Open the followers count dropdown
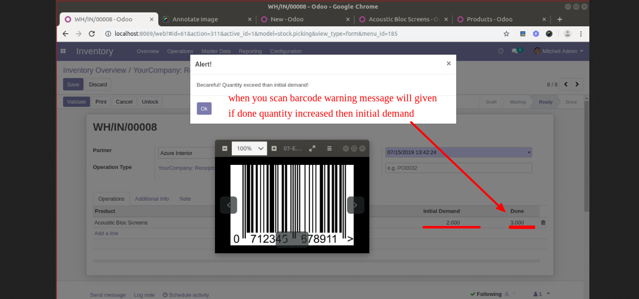Screen dimensions: 639x299 click(x=542, y=294)
